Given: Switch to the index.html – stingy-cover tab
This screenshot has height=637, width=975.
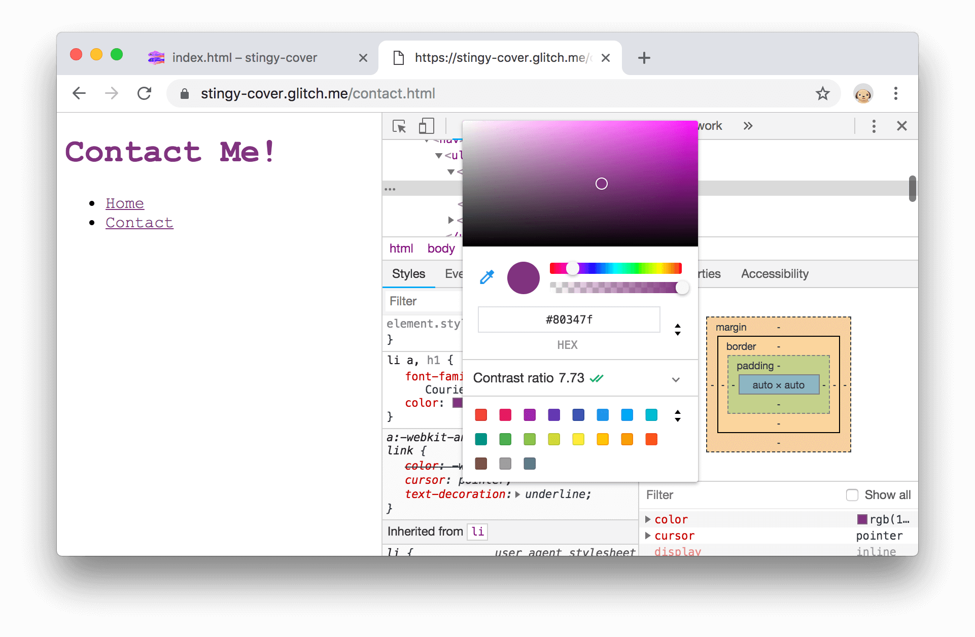Looking at the screenshot, I should [x=245, y=58].
